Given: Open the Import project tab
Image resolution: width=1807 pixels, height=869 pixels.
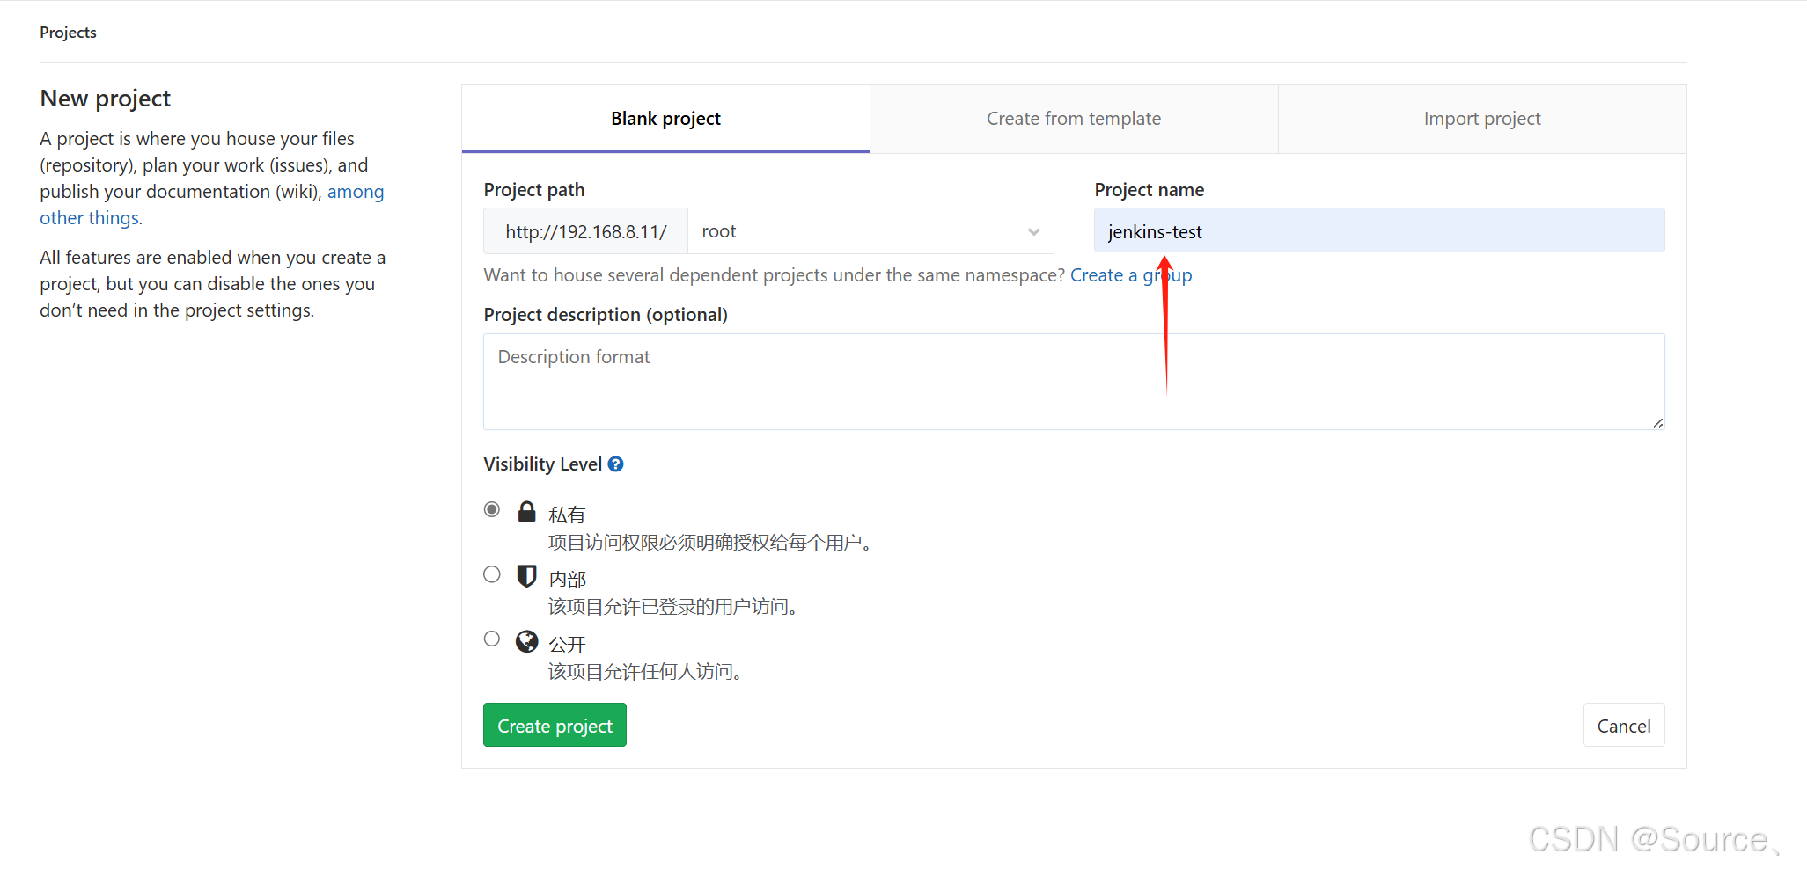Looking at the screenshot, I should click(x=1482, y=119).
